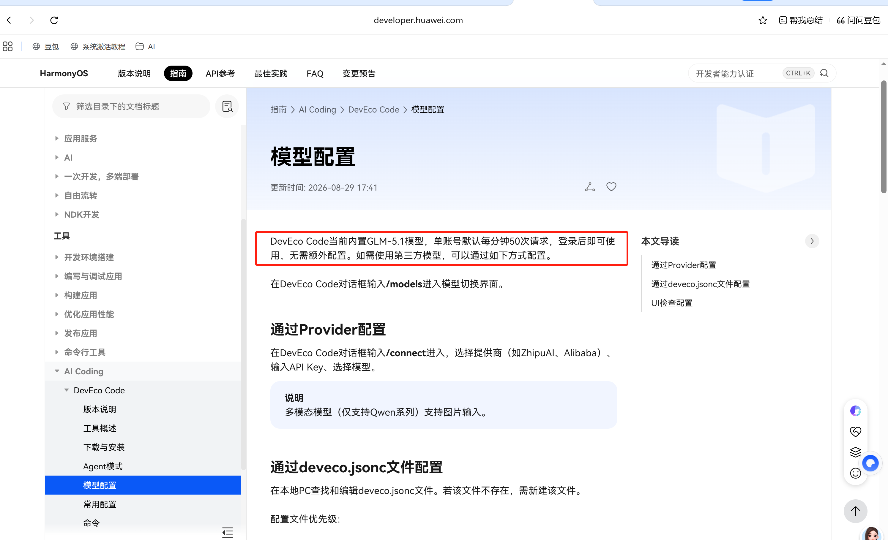Open the blue chat bubble icon
The height and width of the screenshot is (540, 888).
point(870,463)
